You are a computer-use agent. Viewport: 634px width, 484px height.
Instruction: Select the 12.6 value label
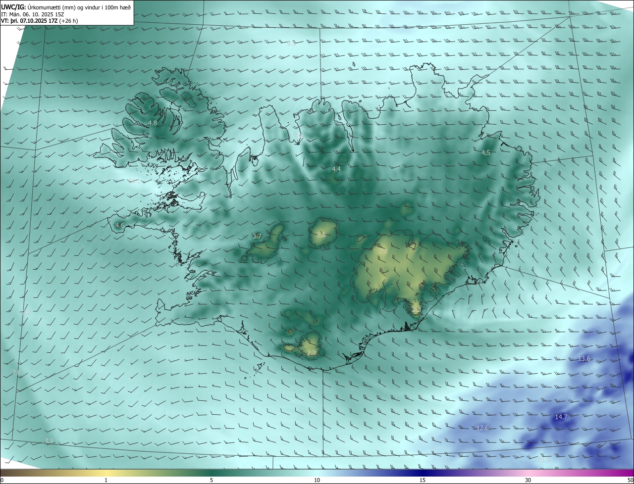pyautogui.click(x=482, y=428)
